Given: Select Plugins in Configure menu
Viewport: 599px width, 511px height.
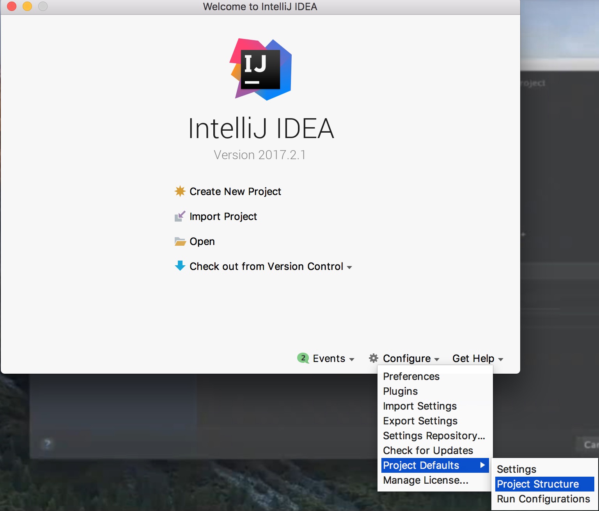Looking at the screenshot, I should click(x=435, y=391).
